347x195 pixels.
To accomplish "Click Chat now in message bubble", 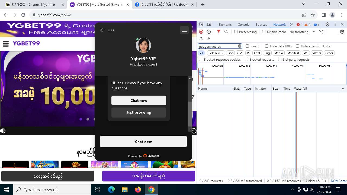I will [x=139, y=100].
